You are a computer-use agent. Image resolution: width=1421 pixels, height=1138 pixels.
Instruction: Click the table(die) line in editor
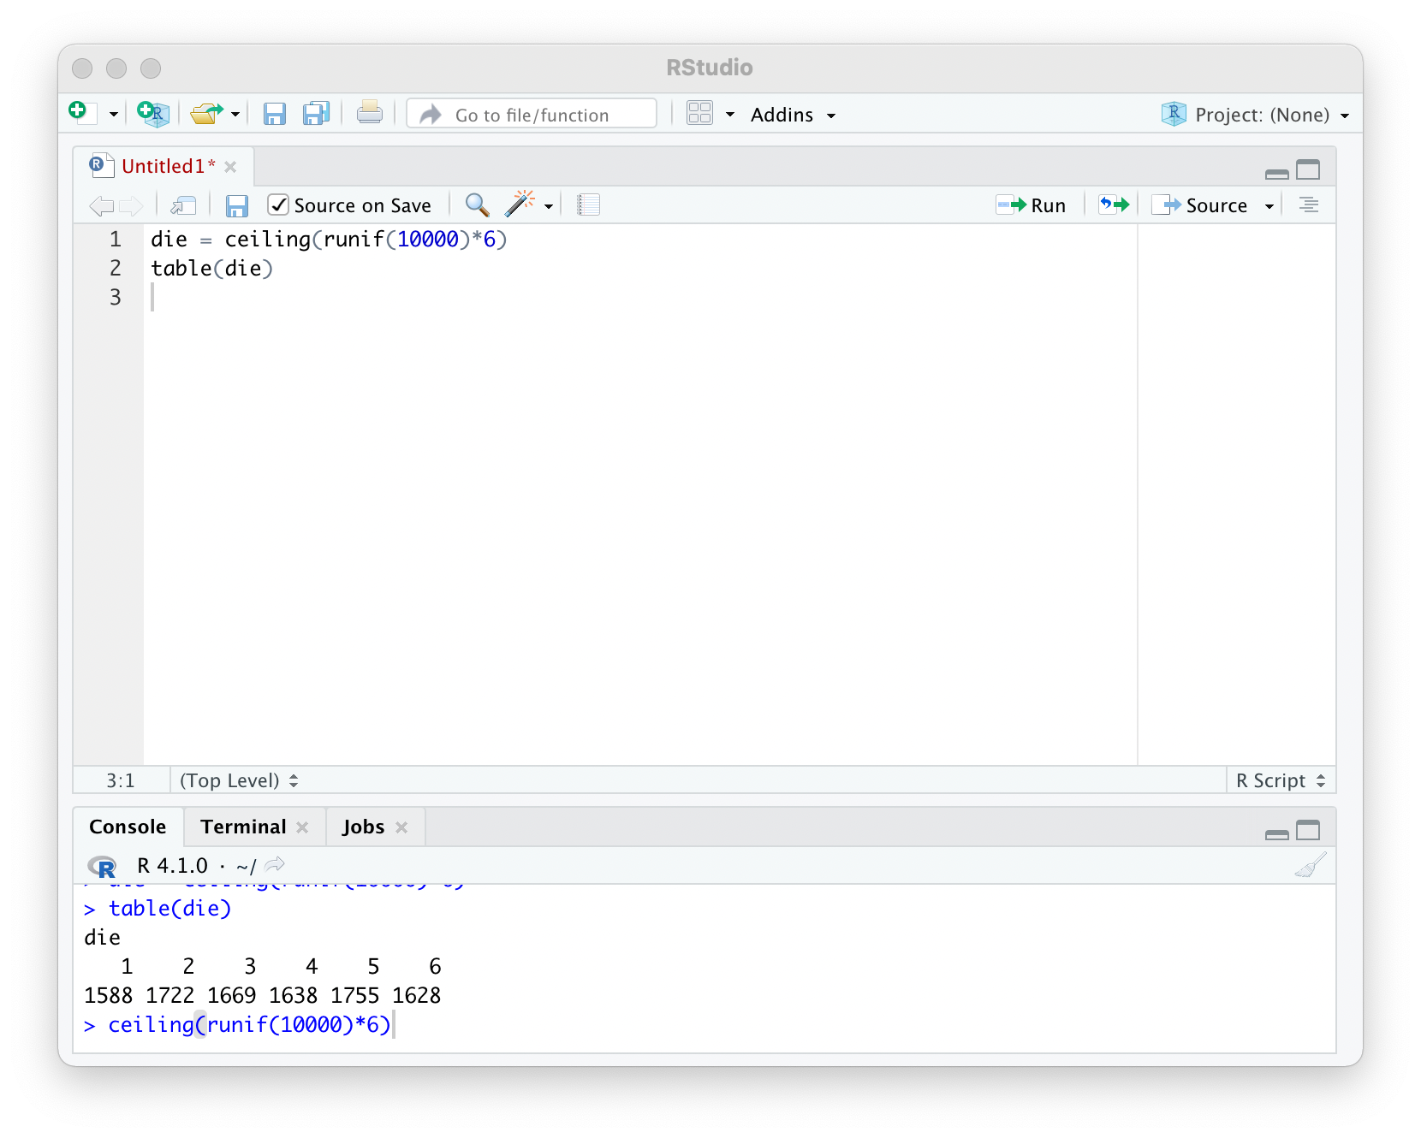coord(211,269)
